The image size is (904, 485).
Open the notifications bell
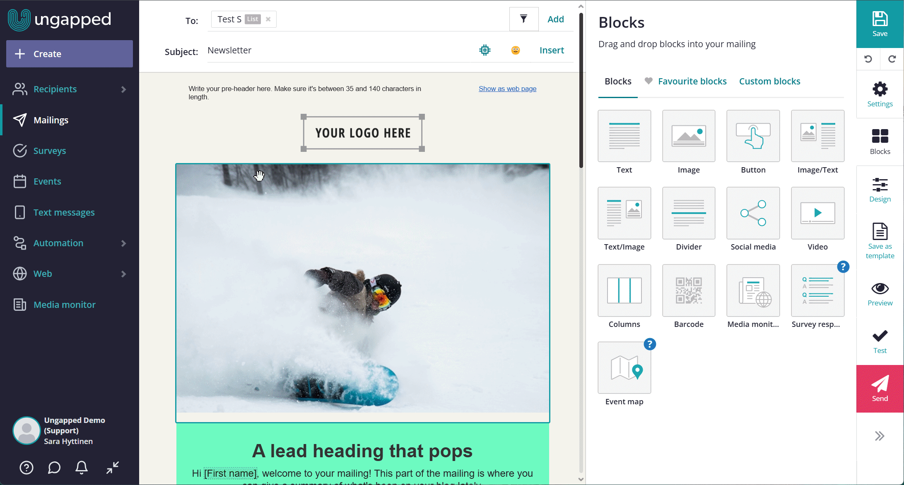pos(82,468)
